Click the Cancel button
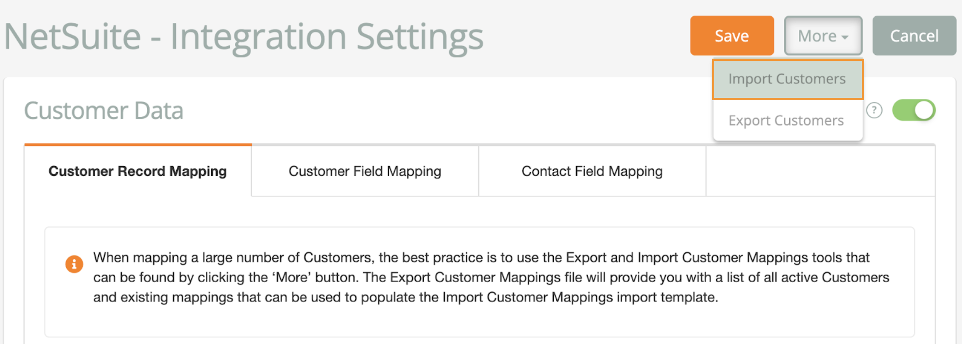 coord(914,36)
